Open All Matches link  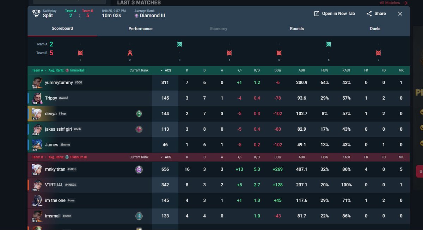393,3
